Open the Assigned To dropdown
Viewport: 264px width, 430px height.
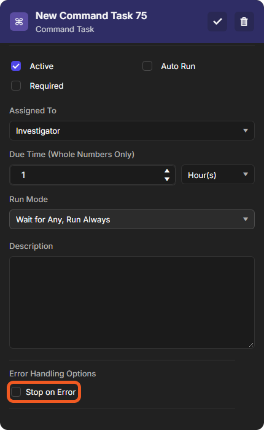pos(132,131)
